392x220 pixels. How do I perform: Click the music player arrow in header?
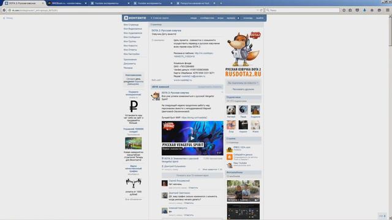(238, 18)
